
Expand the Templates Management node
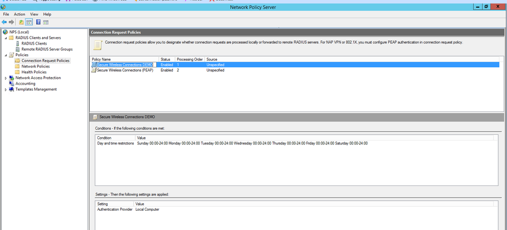6,90
